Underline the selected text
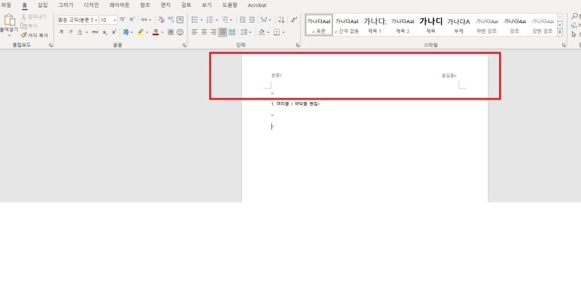The height and width of the screenshot is (287, 581). coord(79,32)
